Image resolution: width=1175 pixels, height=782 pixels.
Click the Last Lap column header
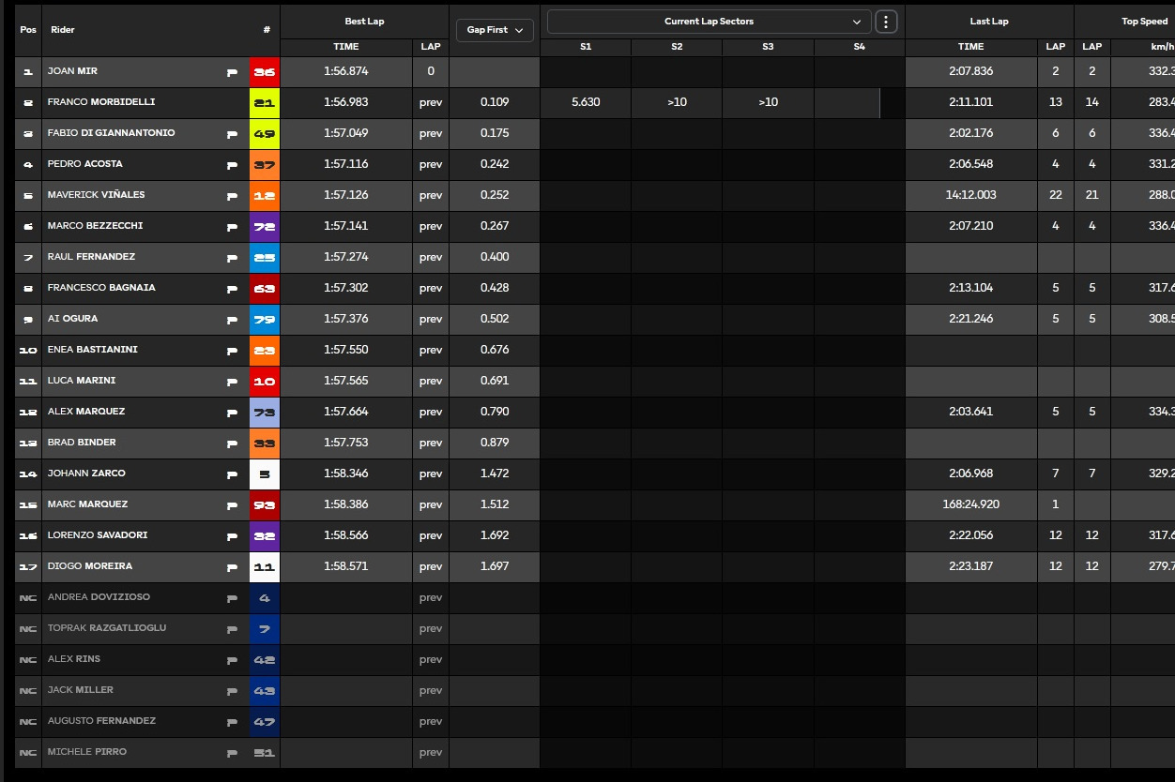click(988, 21)
